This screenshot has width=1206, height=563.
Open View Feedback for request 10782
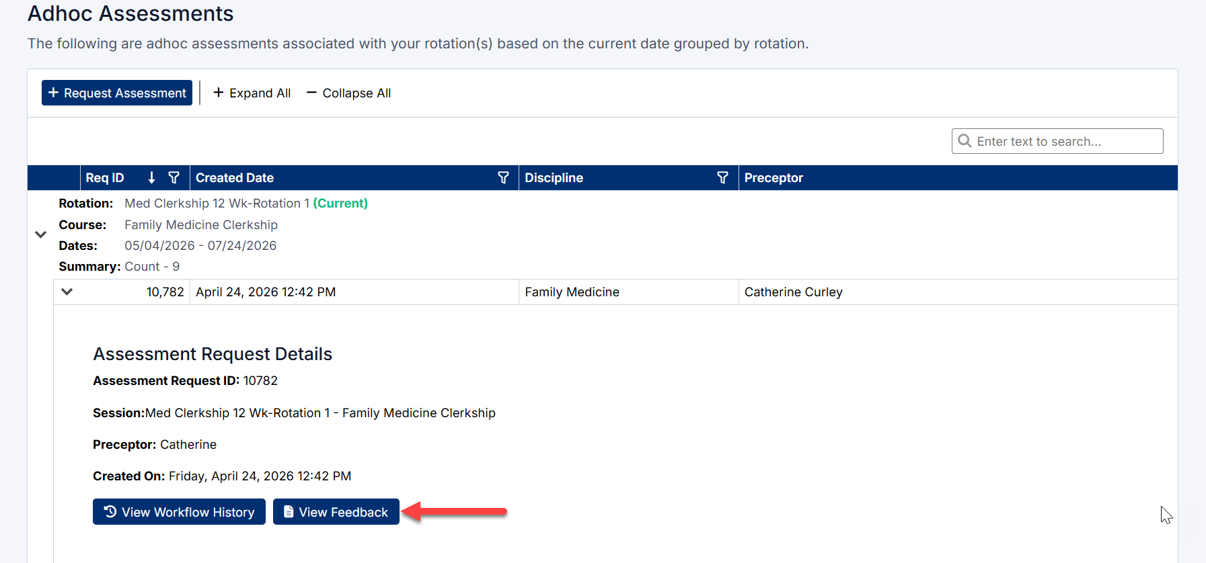pos(336,512)
